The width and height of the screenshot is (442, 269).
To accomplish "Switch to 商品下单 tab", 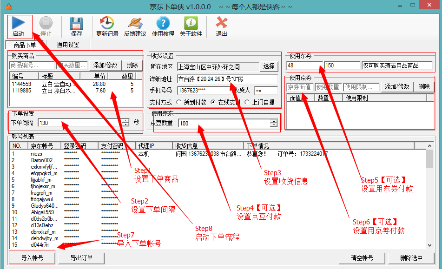I will click(x=25, y=45).
